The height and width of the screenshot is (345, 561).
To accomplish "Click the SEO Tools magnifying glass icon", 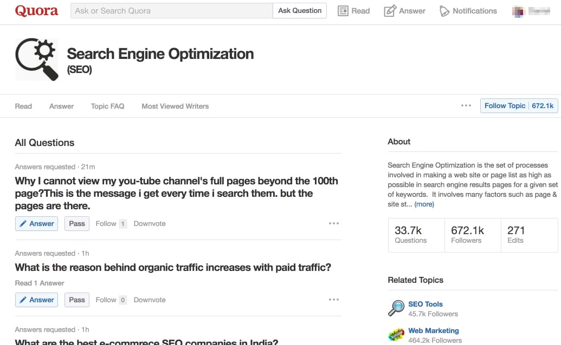I will coord(396,308).
